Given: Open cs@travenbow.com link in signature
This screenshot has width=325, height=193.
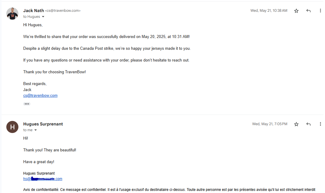Looking at the screenshot, I should pos(40,96).
